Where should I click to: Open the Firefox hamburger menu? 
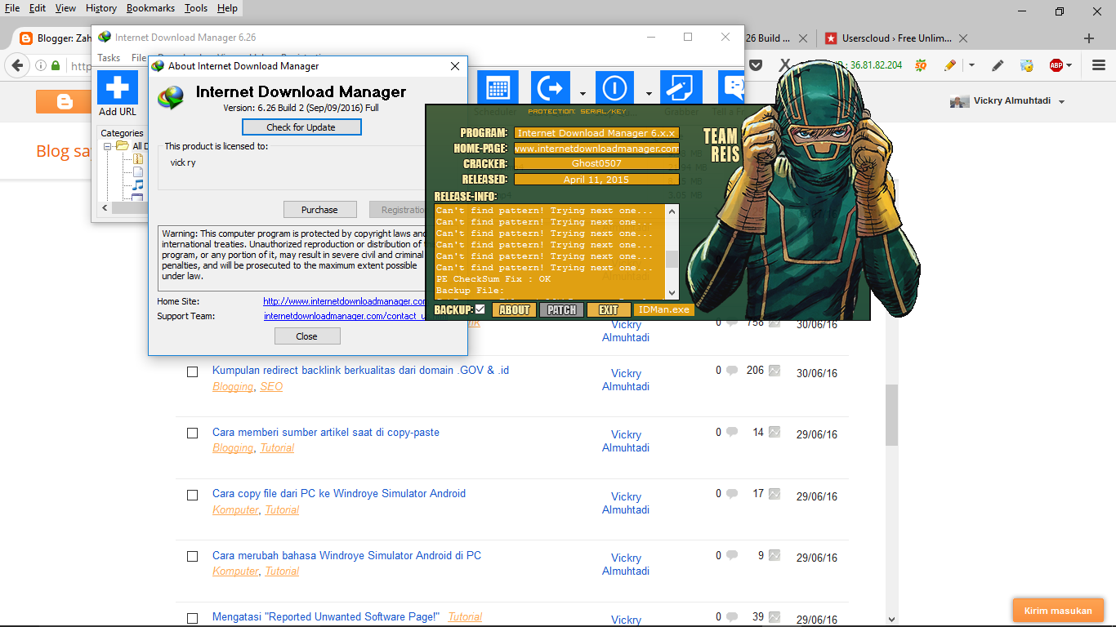pos(1099,65)
